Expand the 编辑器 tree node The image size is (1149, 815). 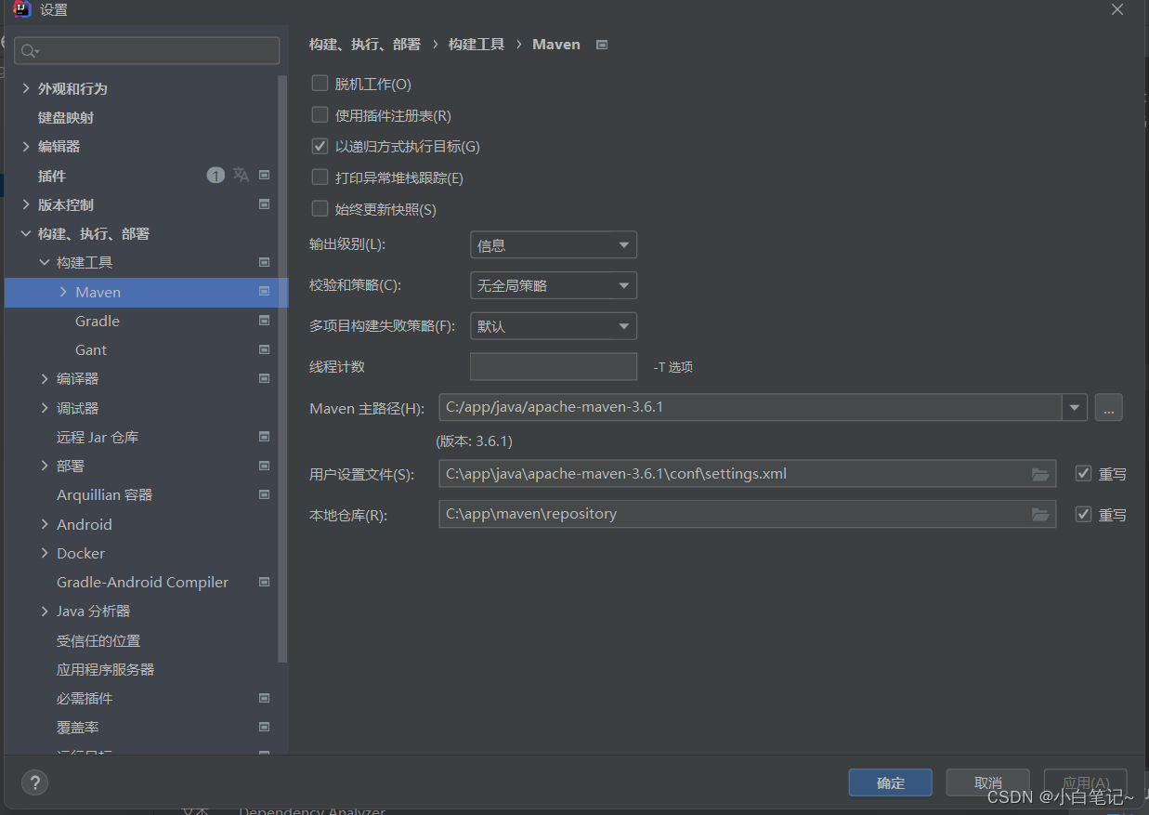26,146
